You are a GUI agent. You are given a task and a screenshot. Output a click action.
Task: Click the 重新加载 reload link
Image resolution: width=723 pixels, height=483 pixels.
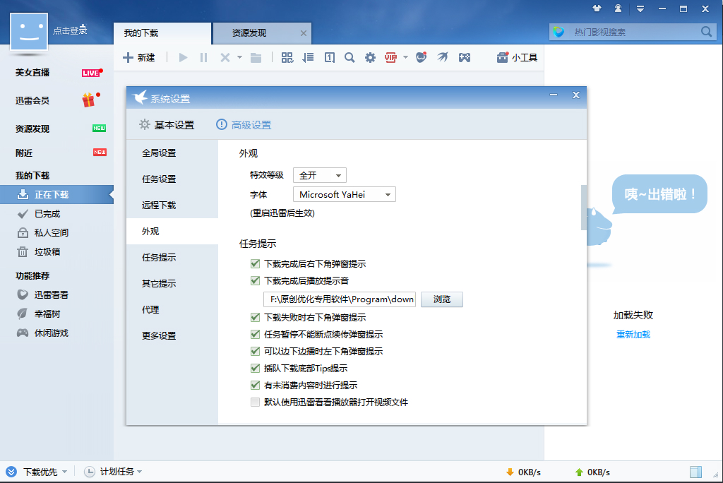coord(633,335)
